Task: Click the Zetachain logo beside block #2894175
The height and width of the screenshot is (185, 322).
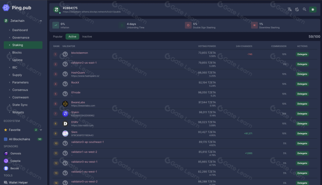Action: [x=56, y=9]
